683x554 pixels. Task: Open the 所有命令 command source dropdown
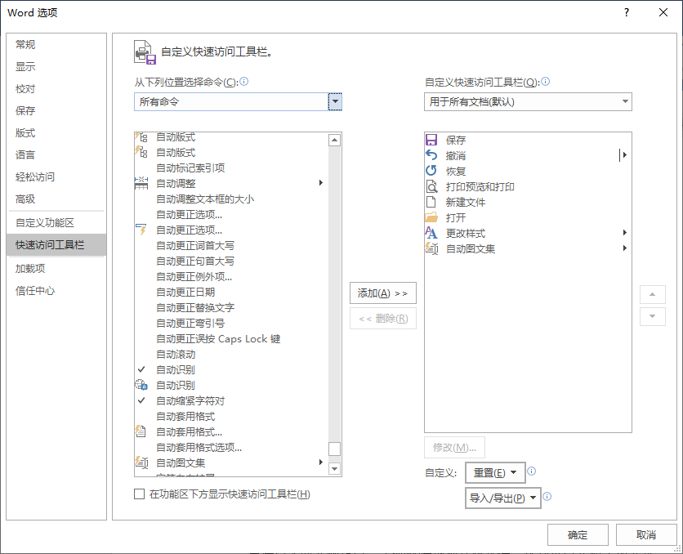(335, 102)
